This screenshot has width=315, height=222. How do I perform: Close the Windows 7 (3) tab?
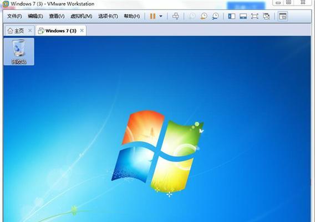click(82, 31)
